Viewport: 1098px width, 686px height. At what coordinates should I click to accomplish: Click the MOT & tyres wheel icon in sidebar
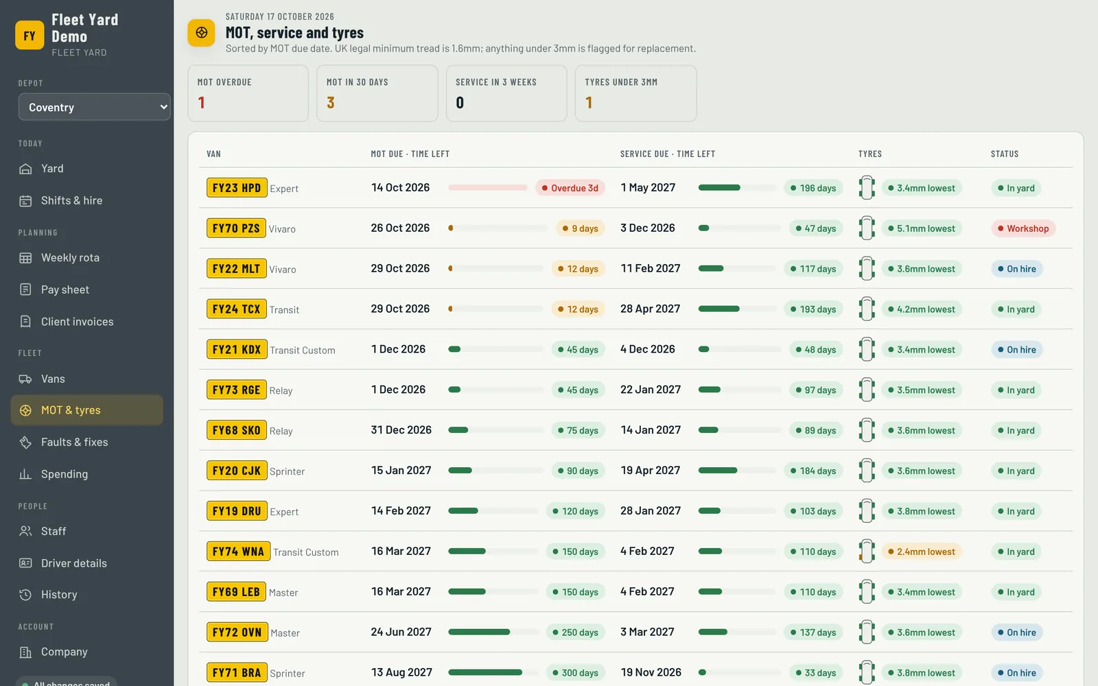click(x=25, y=410)
